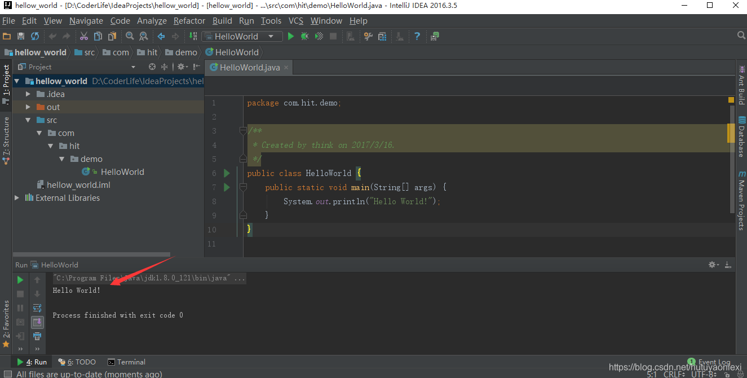Toggle the Database side panel
The height and width of the screenshot is (378, 747).
coord(741,136)
